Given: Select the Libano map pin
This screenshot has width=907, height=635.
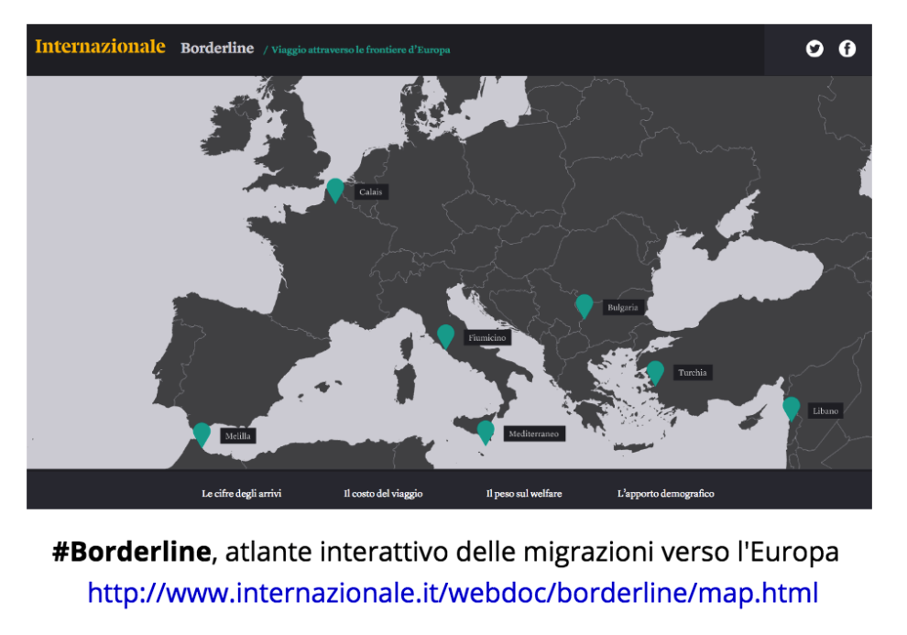Looking at the screenshot, I should (792, 409).
